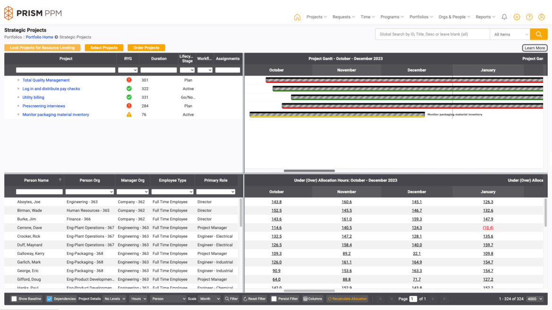Run the global search with the magnifier icon
This screenshot has width=552, height=310.
coord(539,34)
